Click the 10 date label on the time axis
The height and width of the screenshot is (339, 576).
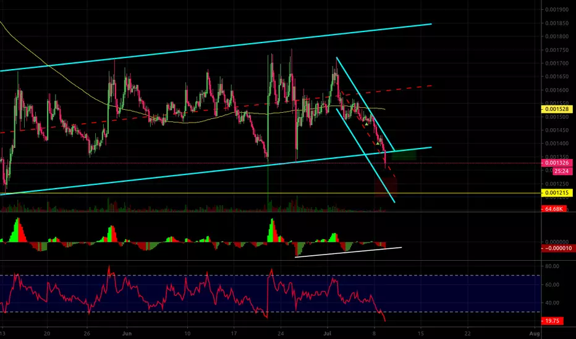pyautogui.click(x=187, y=333)
